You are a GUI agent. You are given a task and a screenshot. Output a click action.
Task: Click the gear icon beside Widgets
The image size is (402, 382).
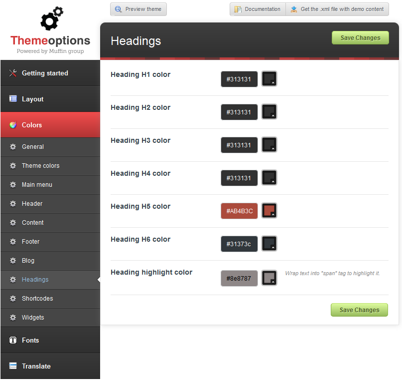(x=13, y=318)
